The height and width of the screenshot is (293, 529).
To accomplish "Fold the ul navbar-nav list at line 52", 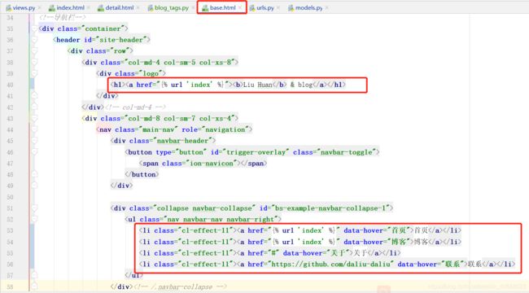I will 34,220.
